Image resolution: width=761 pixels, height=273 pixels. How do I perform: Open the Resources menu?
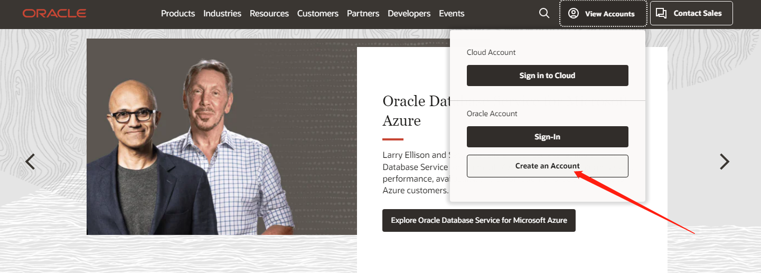269,14
